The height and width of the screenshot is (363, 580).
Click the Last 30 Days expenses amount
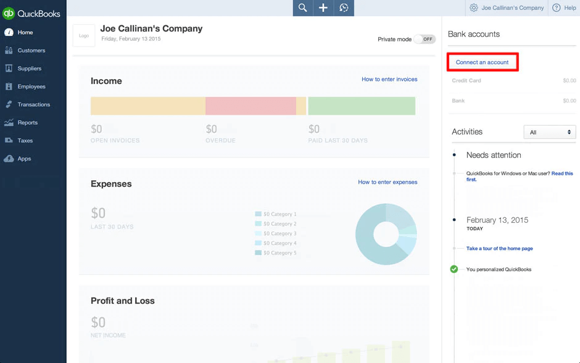98,213
